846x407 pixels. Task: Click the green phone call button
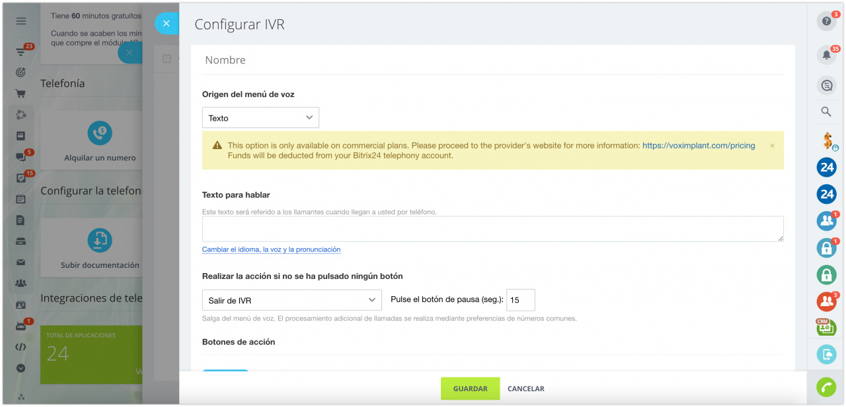[826, 387]
